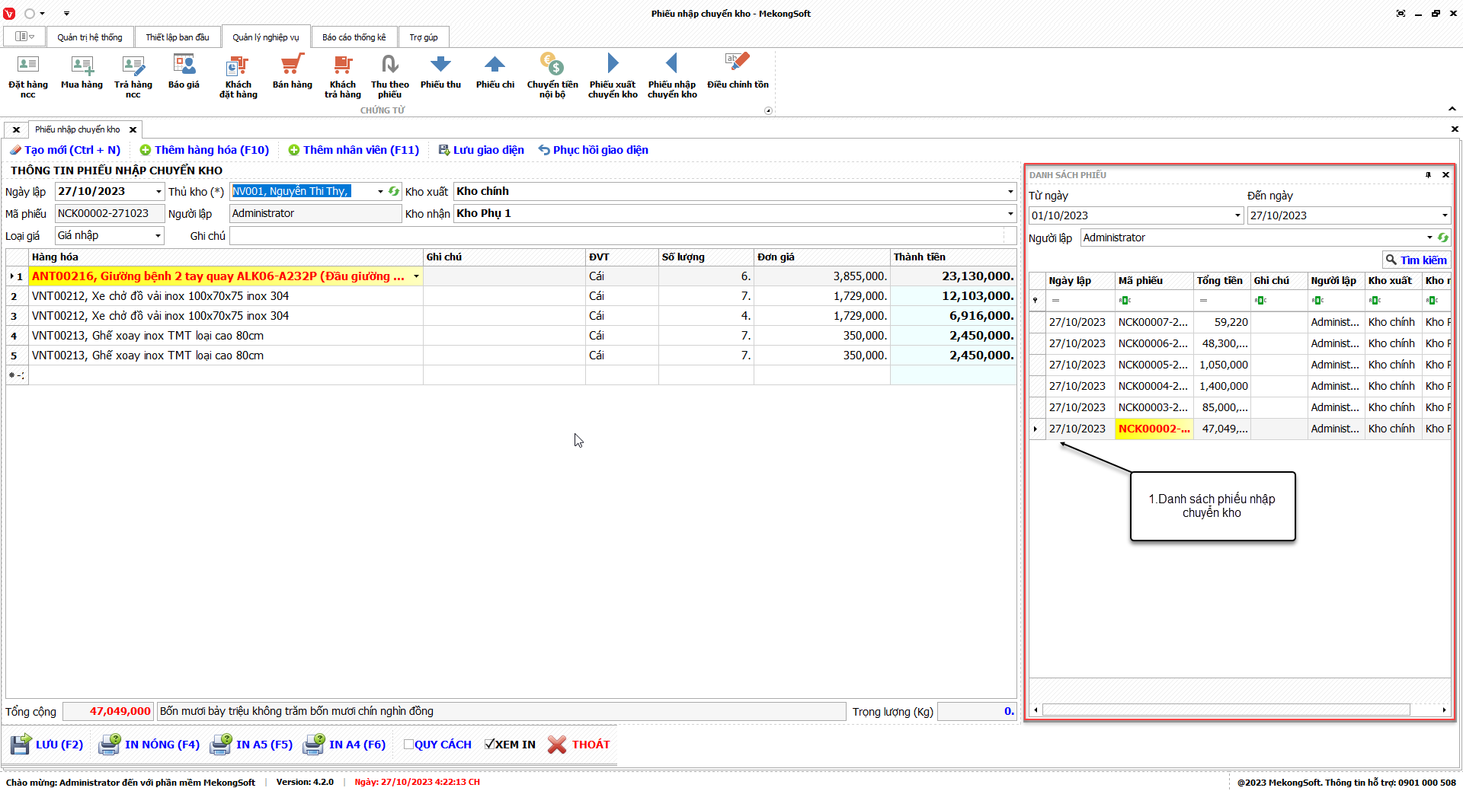This screenshot has width=1463, height=791.
Task: Click the Tìm kiếm search button
Action: pos(1416,260)
